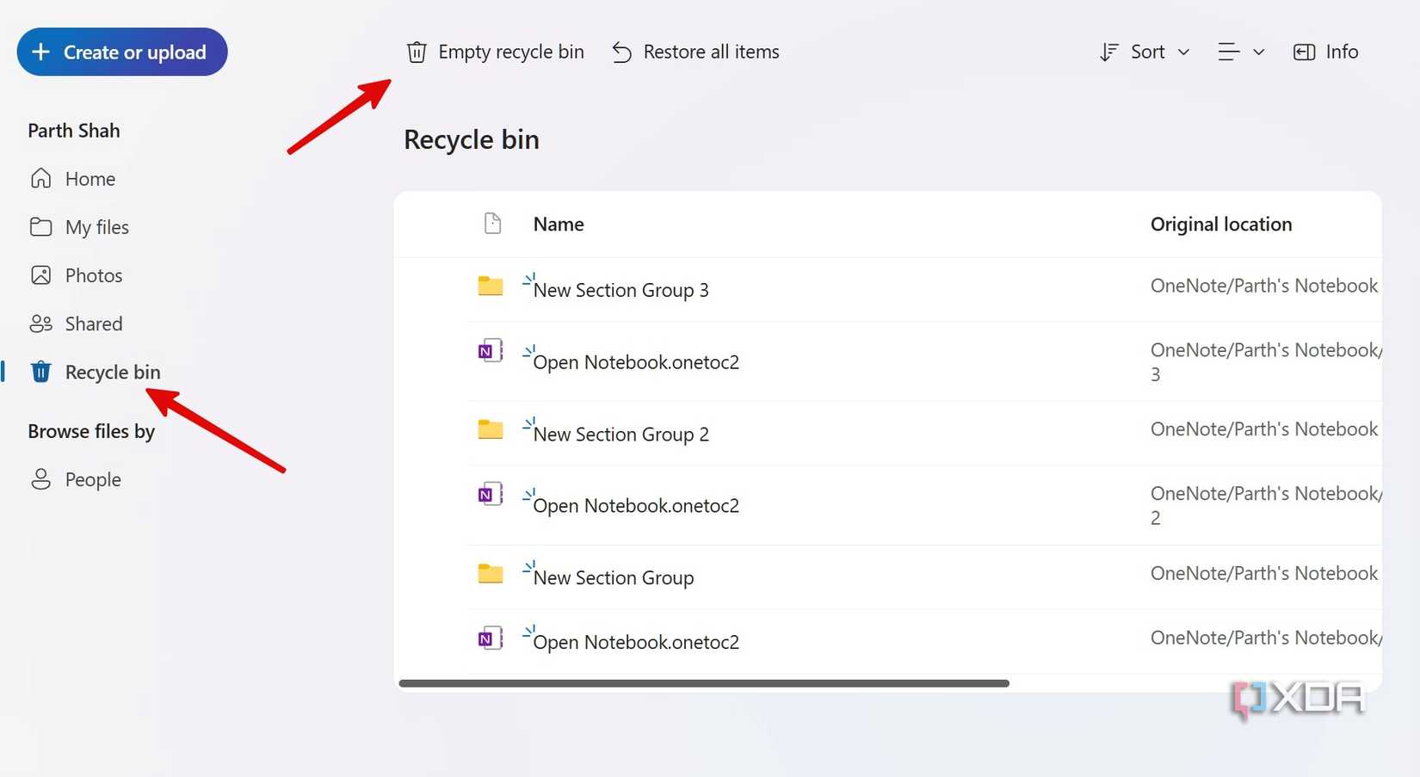Image resolution: width=1420 pixels, height=777 pixels.
Task: Select the People icon under Browse files by
Action: (40, 479)
